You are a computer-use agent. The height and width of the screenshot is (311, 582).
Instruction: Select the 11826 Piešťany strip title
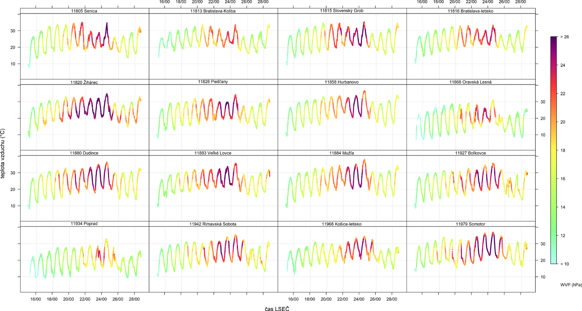[213, 82]
